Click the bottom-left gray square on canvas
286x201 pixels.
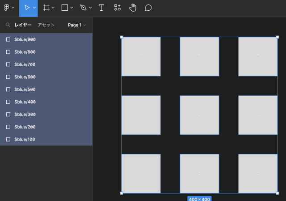(141, 174)
